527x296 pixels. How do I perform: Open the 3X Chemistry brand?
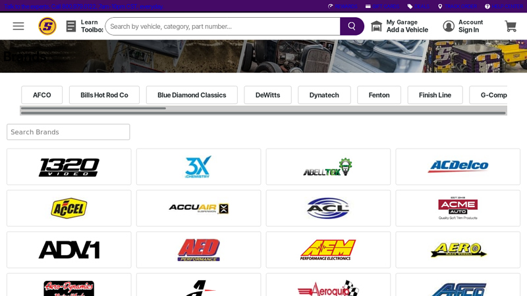199,167
